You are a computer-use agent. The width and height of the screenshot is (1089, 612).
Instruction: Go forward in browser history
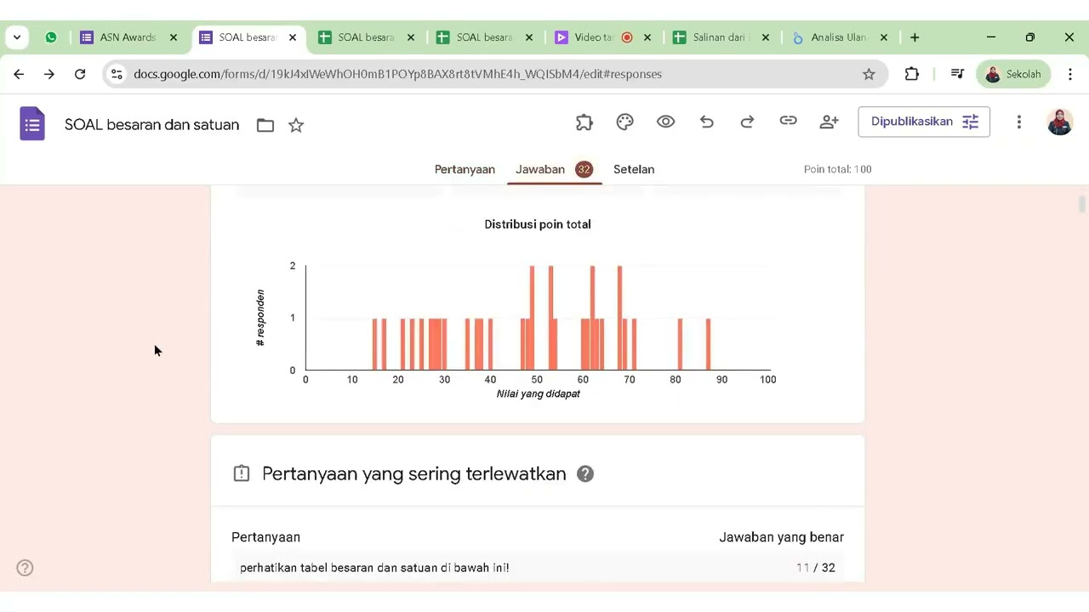(49, 74)
